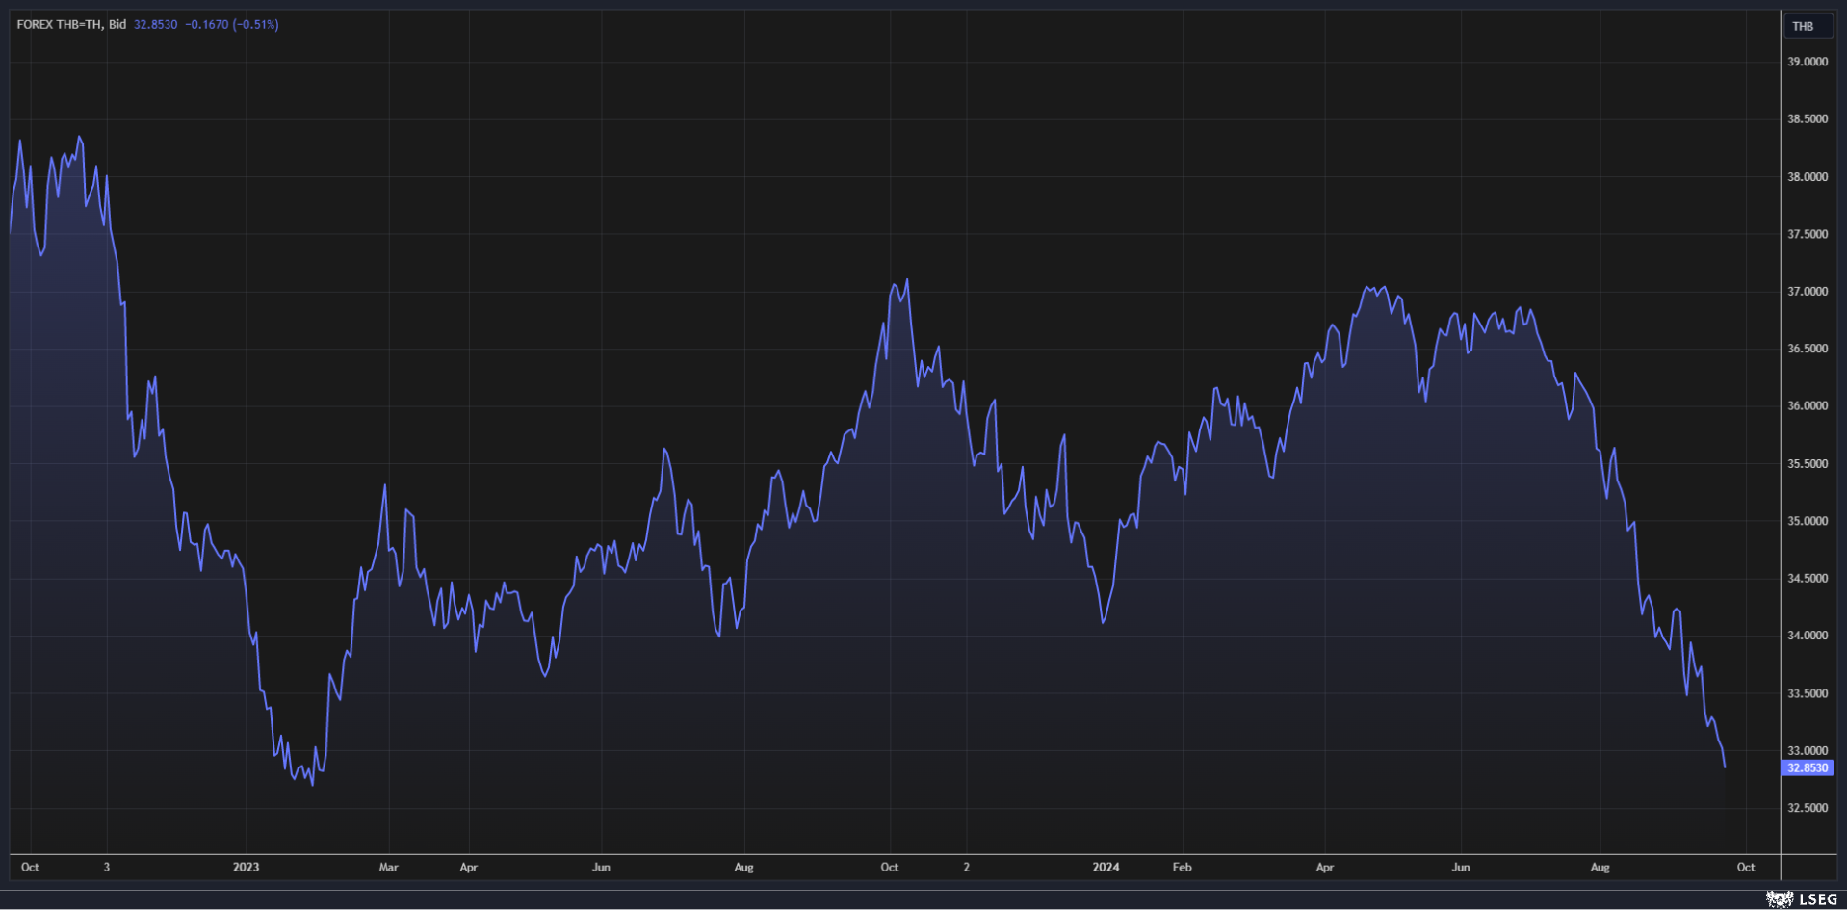1847x910 pixels.
Task: Click the 36.5000 price axis label
Action: coord(1807,349)
